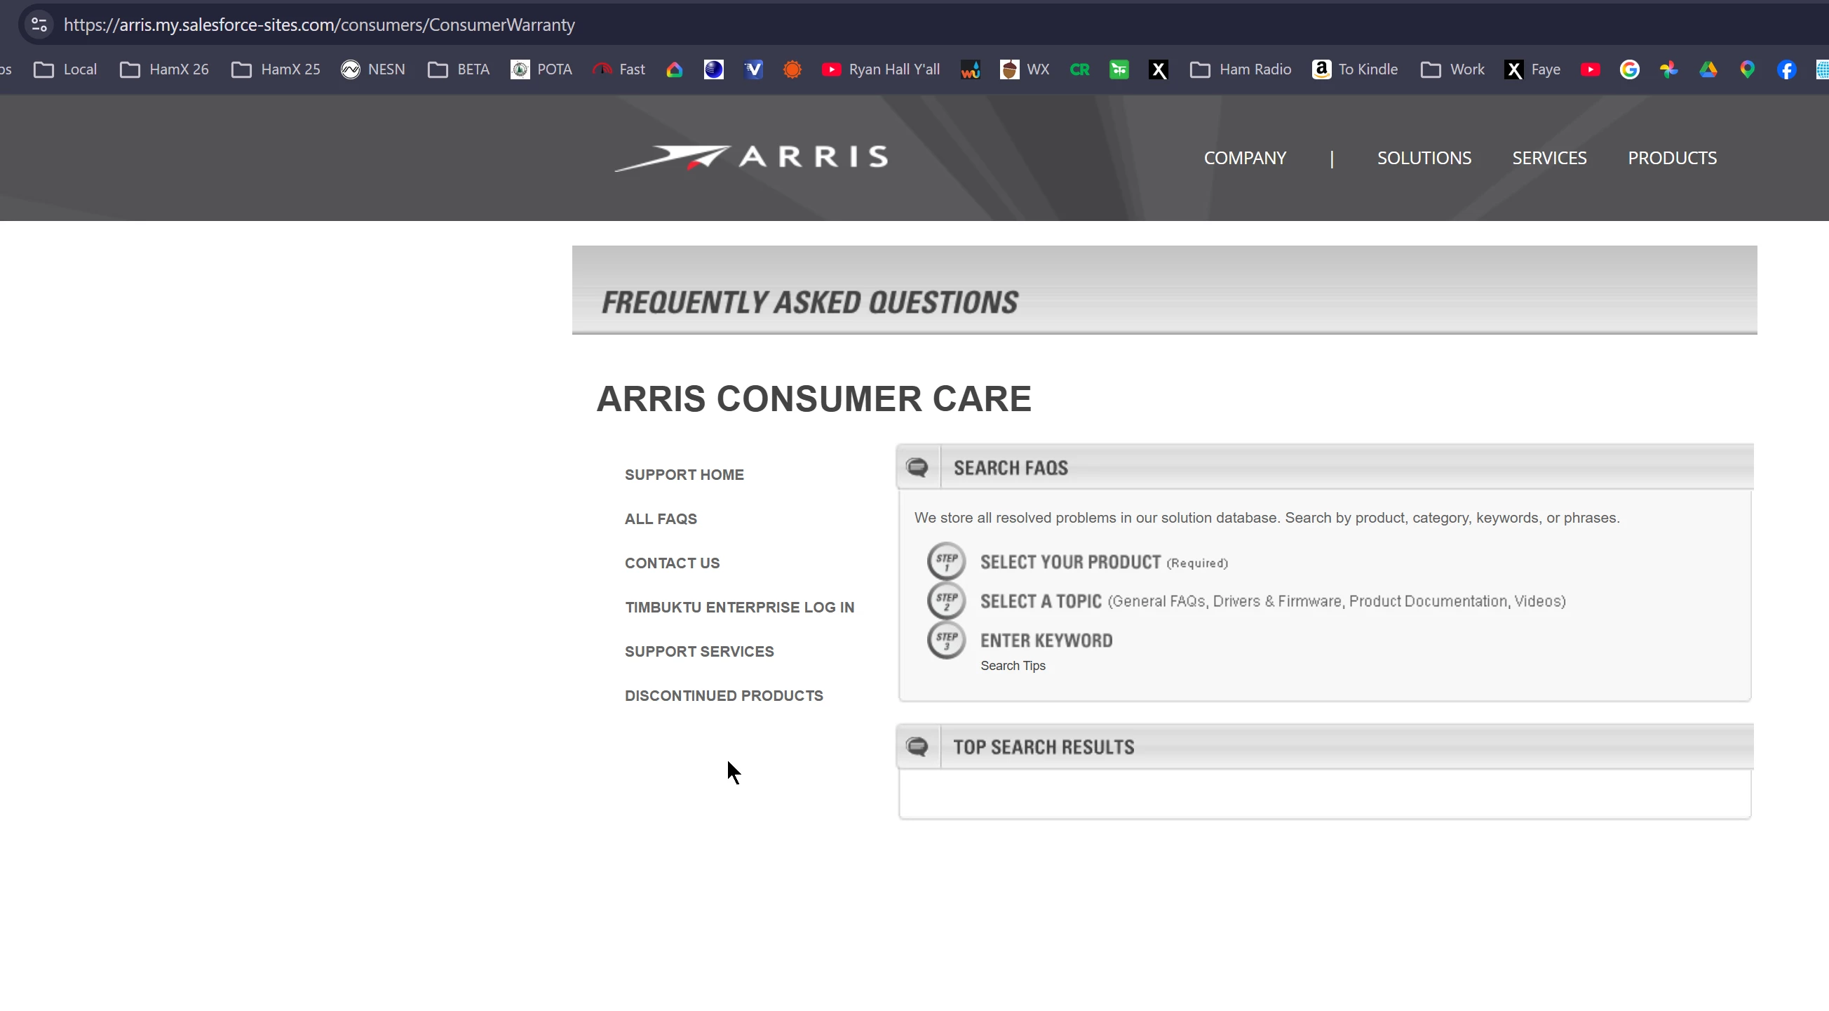Select DISCONTINUED PRODUCTS in sidebar
Image resolution: width=1829 pixels, height=1011 pixels.
tap(724, 695)
